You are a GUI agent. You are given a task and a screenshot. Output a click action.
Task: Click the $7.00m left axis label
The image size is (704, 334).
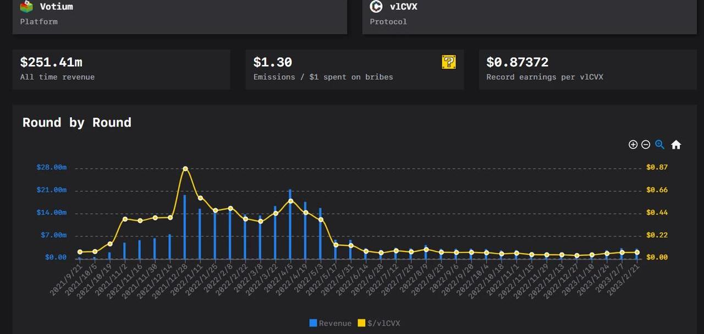(x=54, y=235)
